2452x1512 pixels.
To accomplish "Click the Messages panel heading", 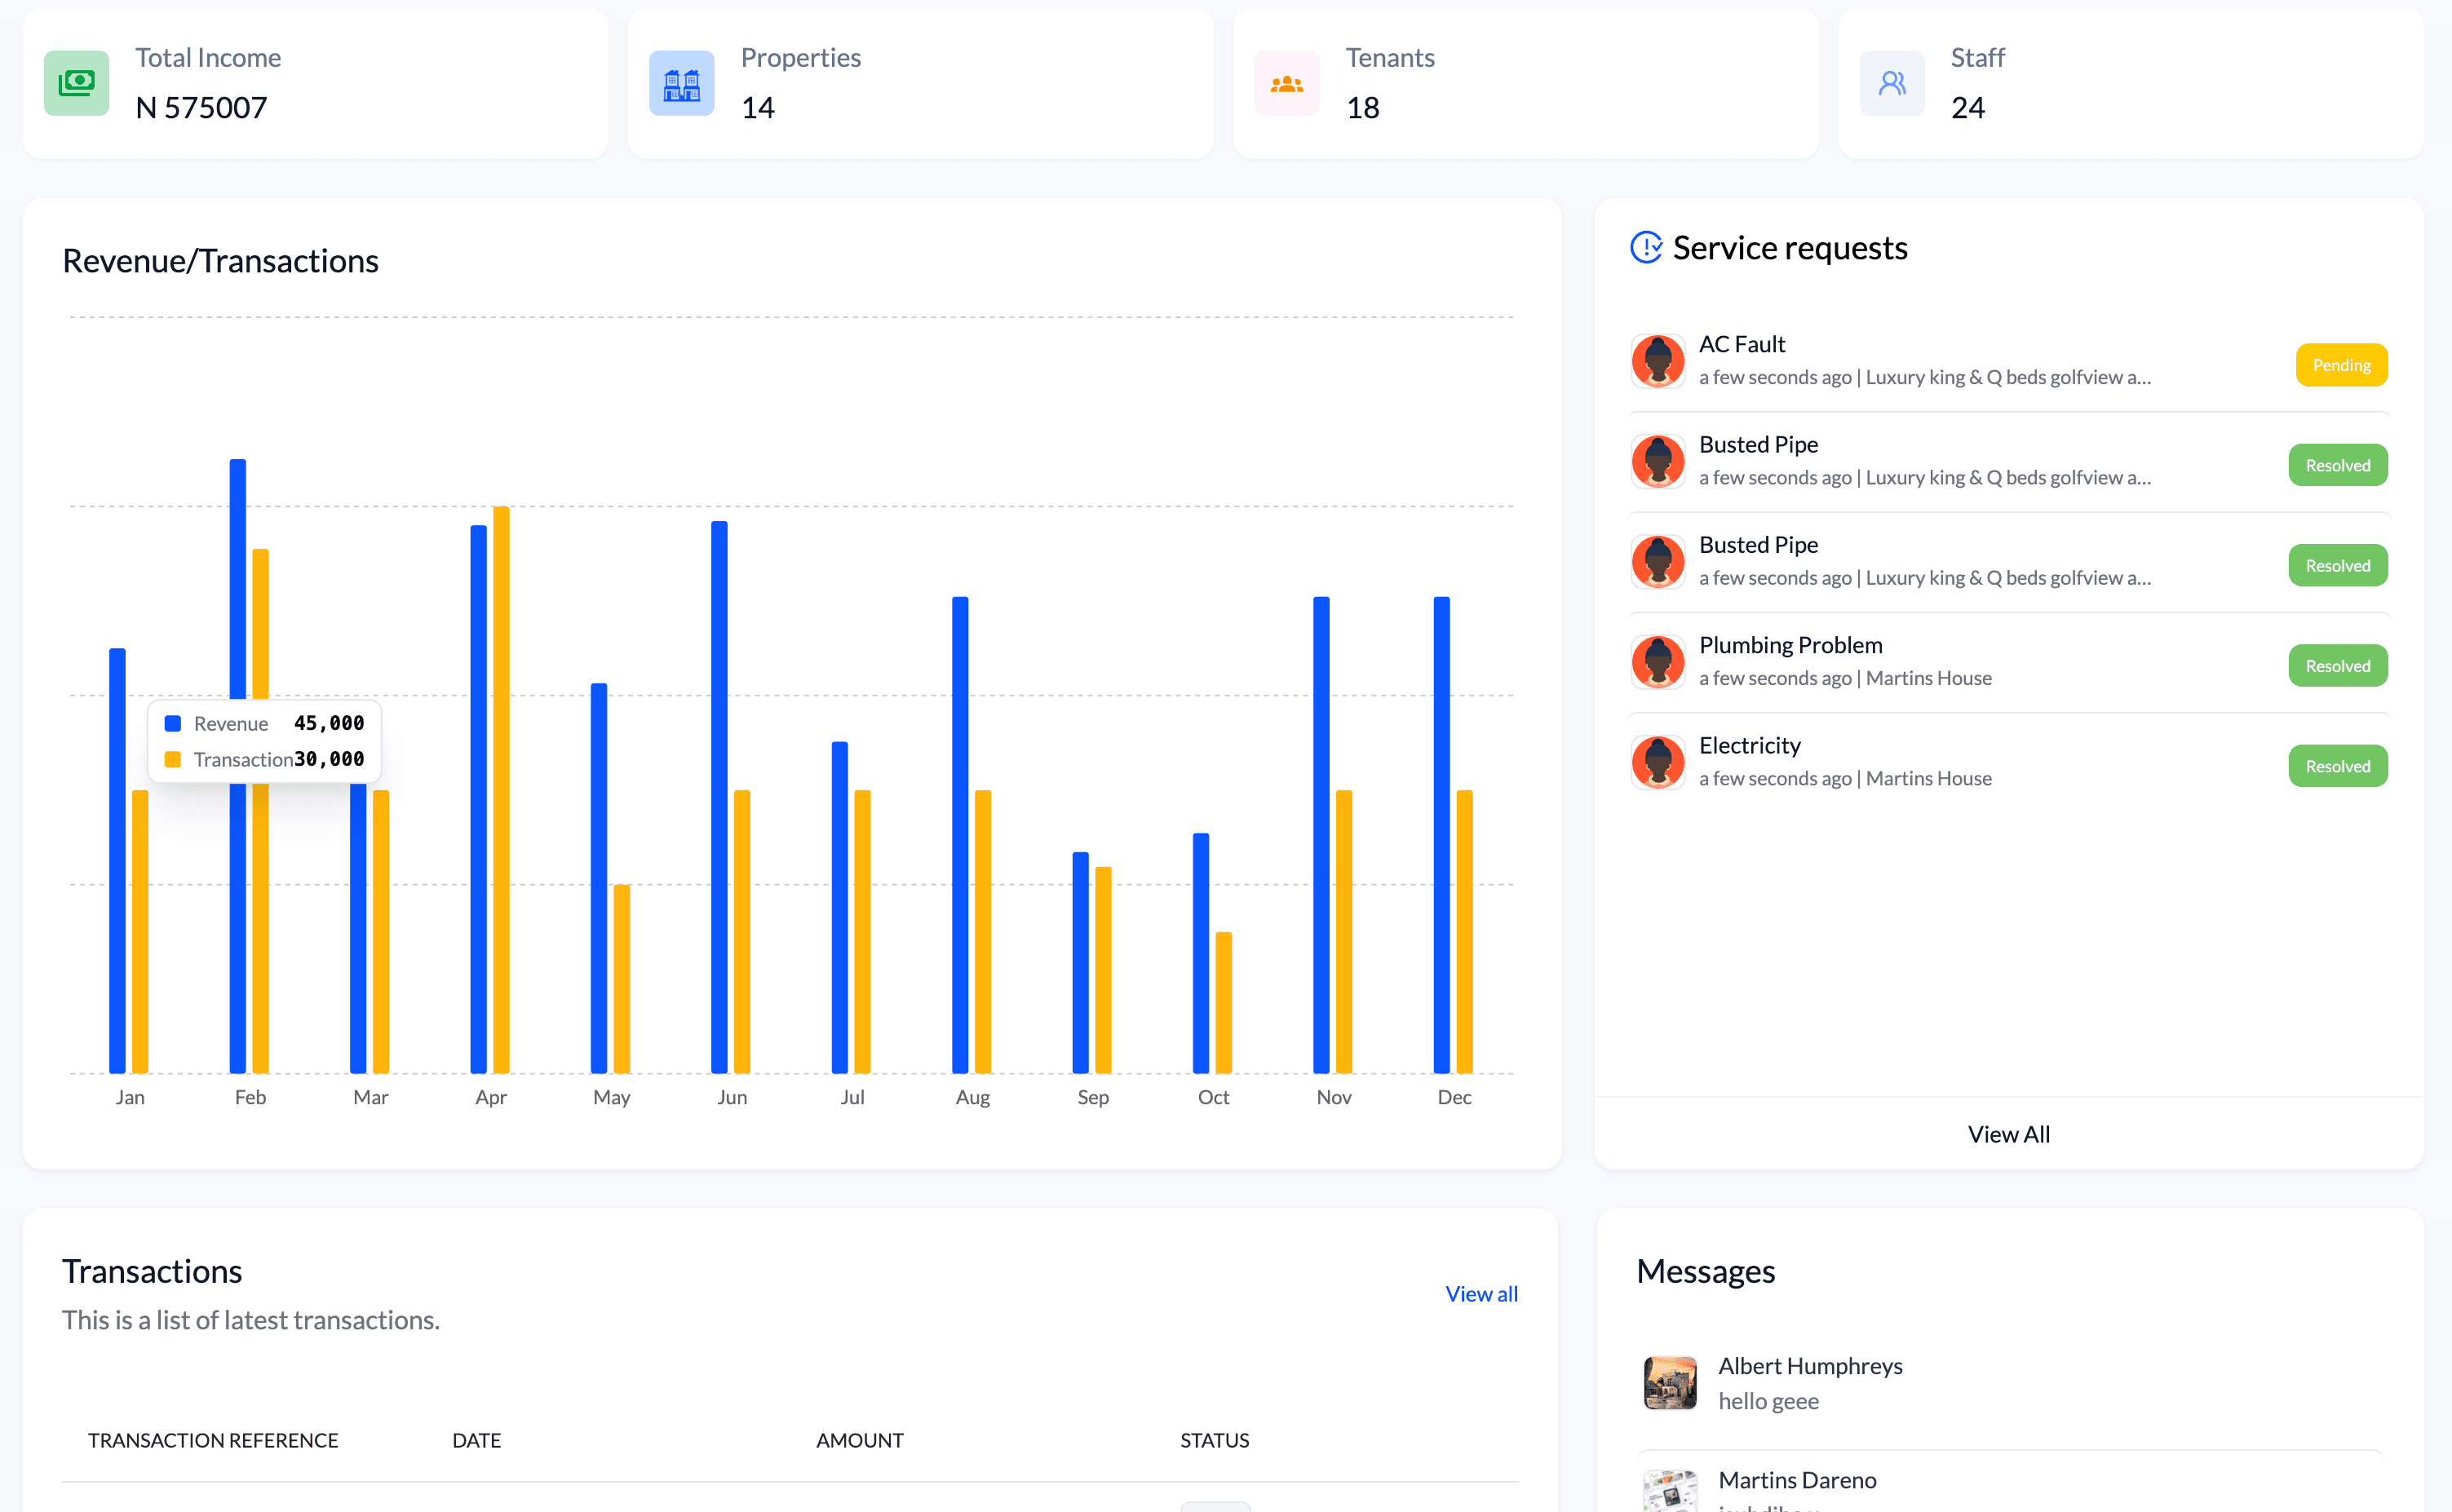I will (x=1705, y=1271).
